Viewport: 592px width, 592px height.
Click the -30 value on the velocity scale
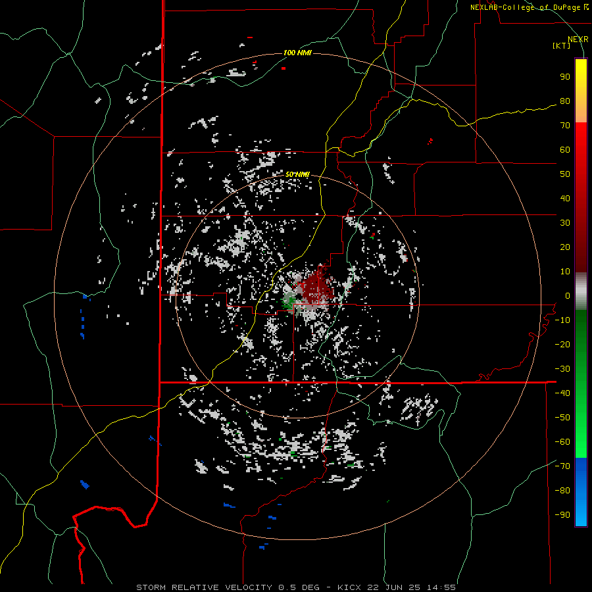coord(562,368)
